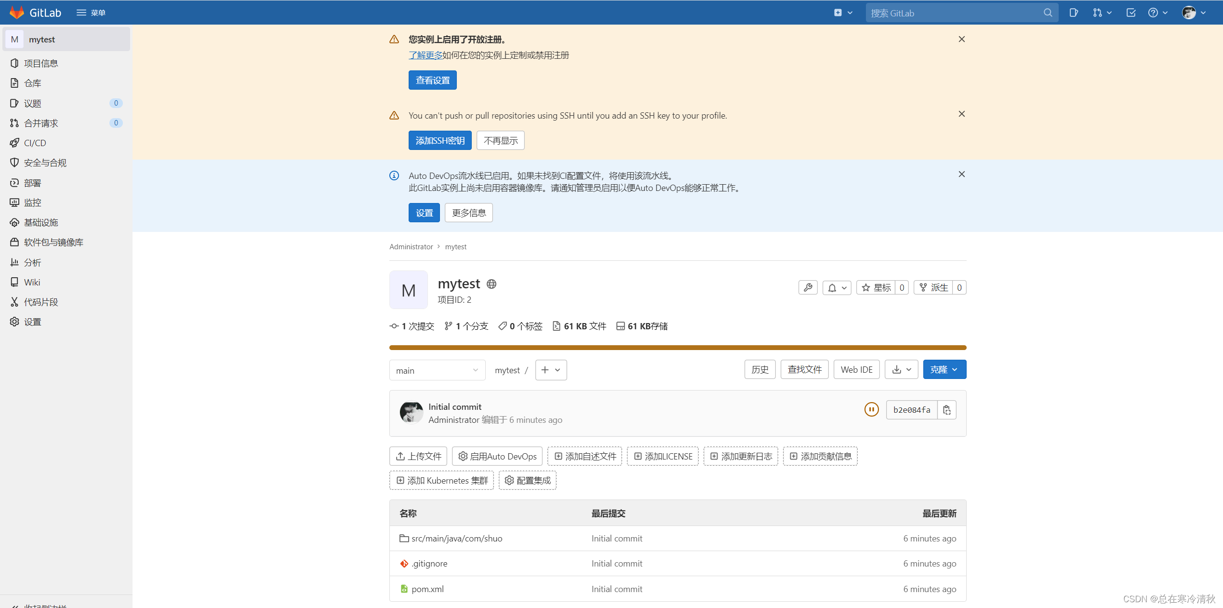Close the Auto DevOps info banner

(x=961, y=174)
